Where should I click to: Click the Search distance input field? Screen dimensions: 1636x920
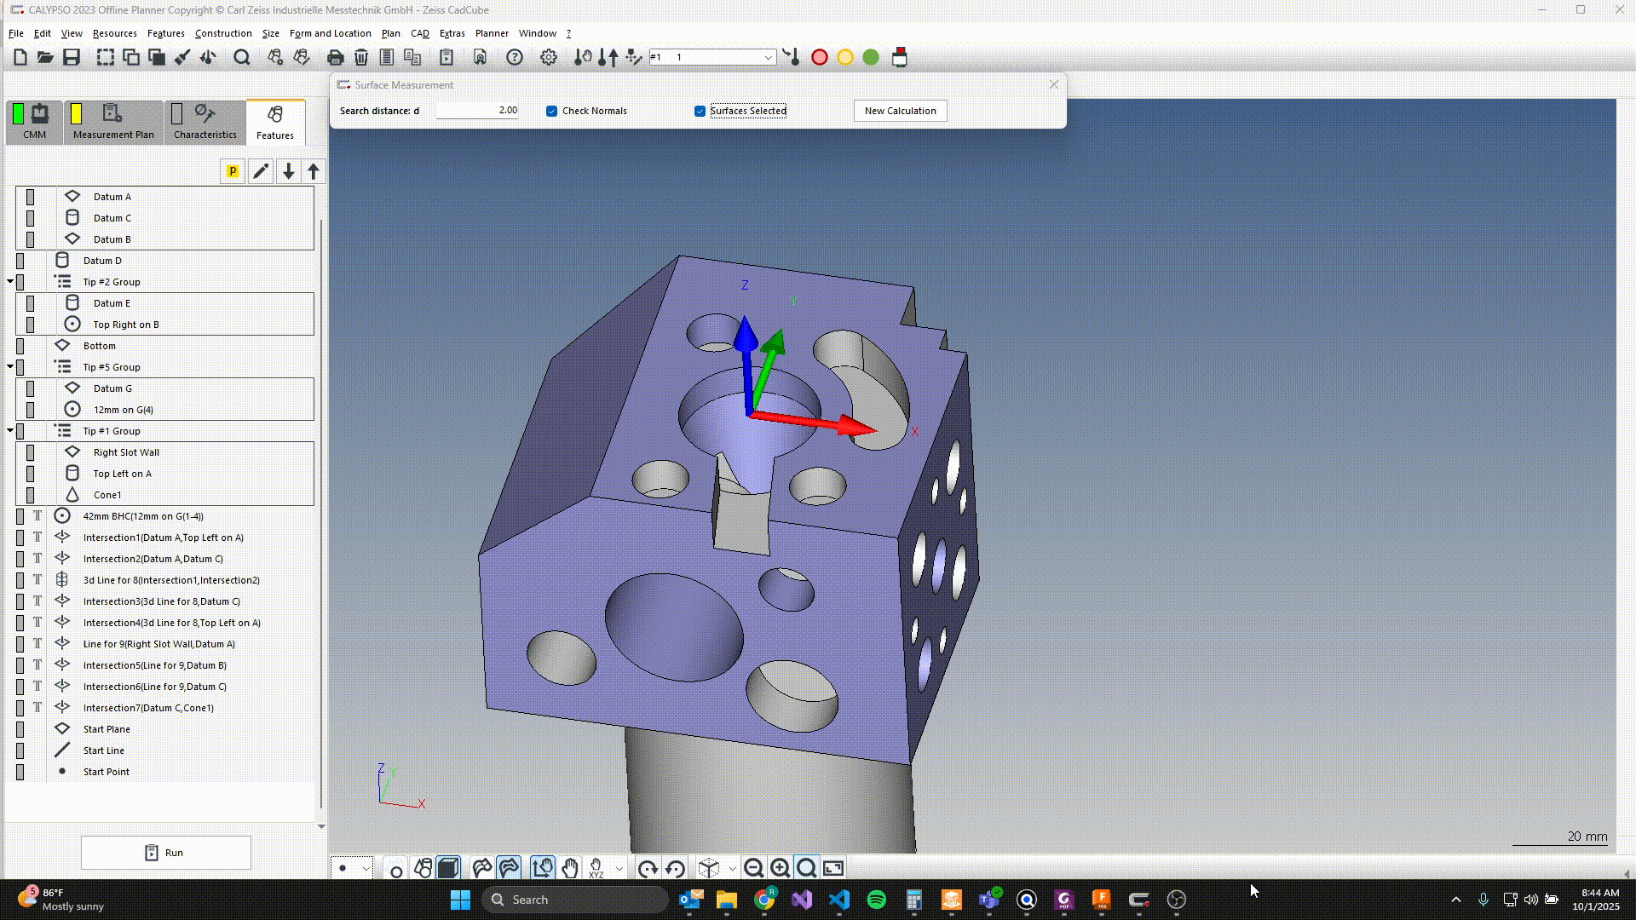point(477,111)
